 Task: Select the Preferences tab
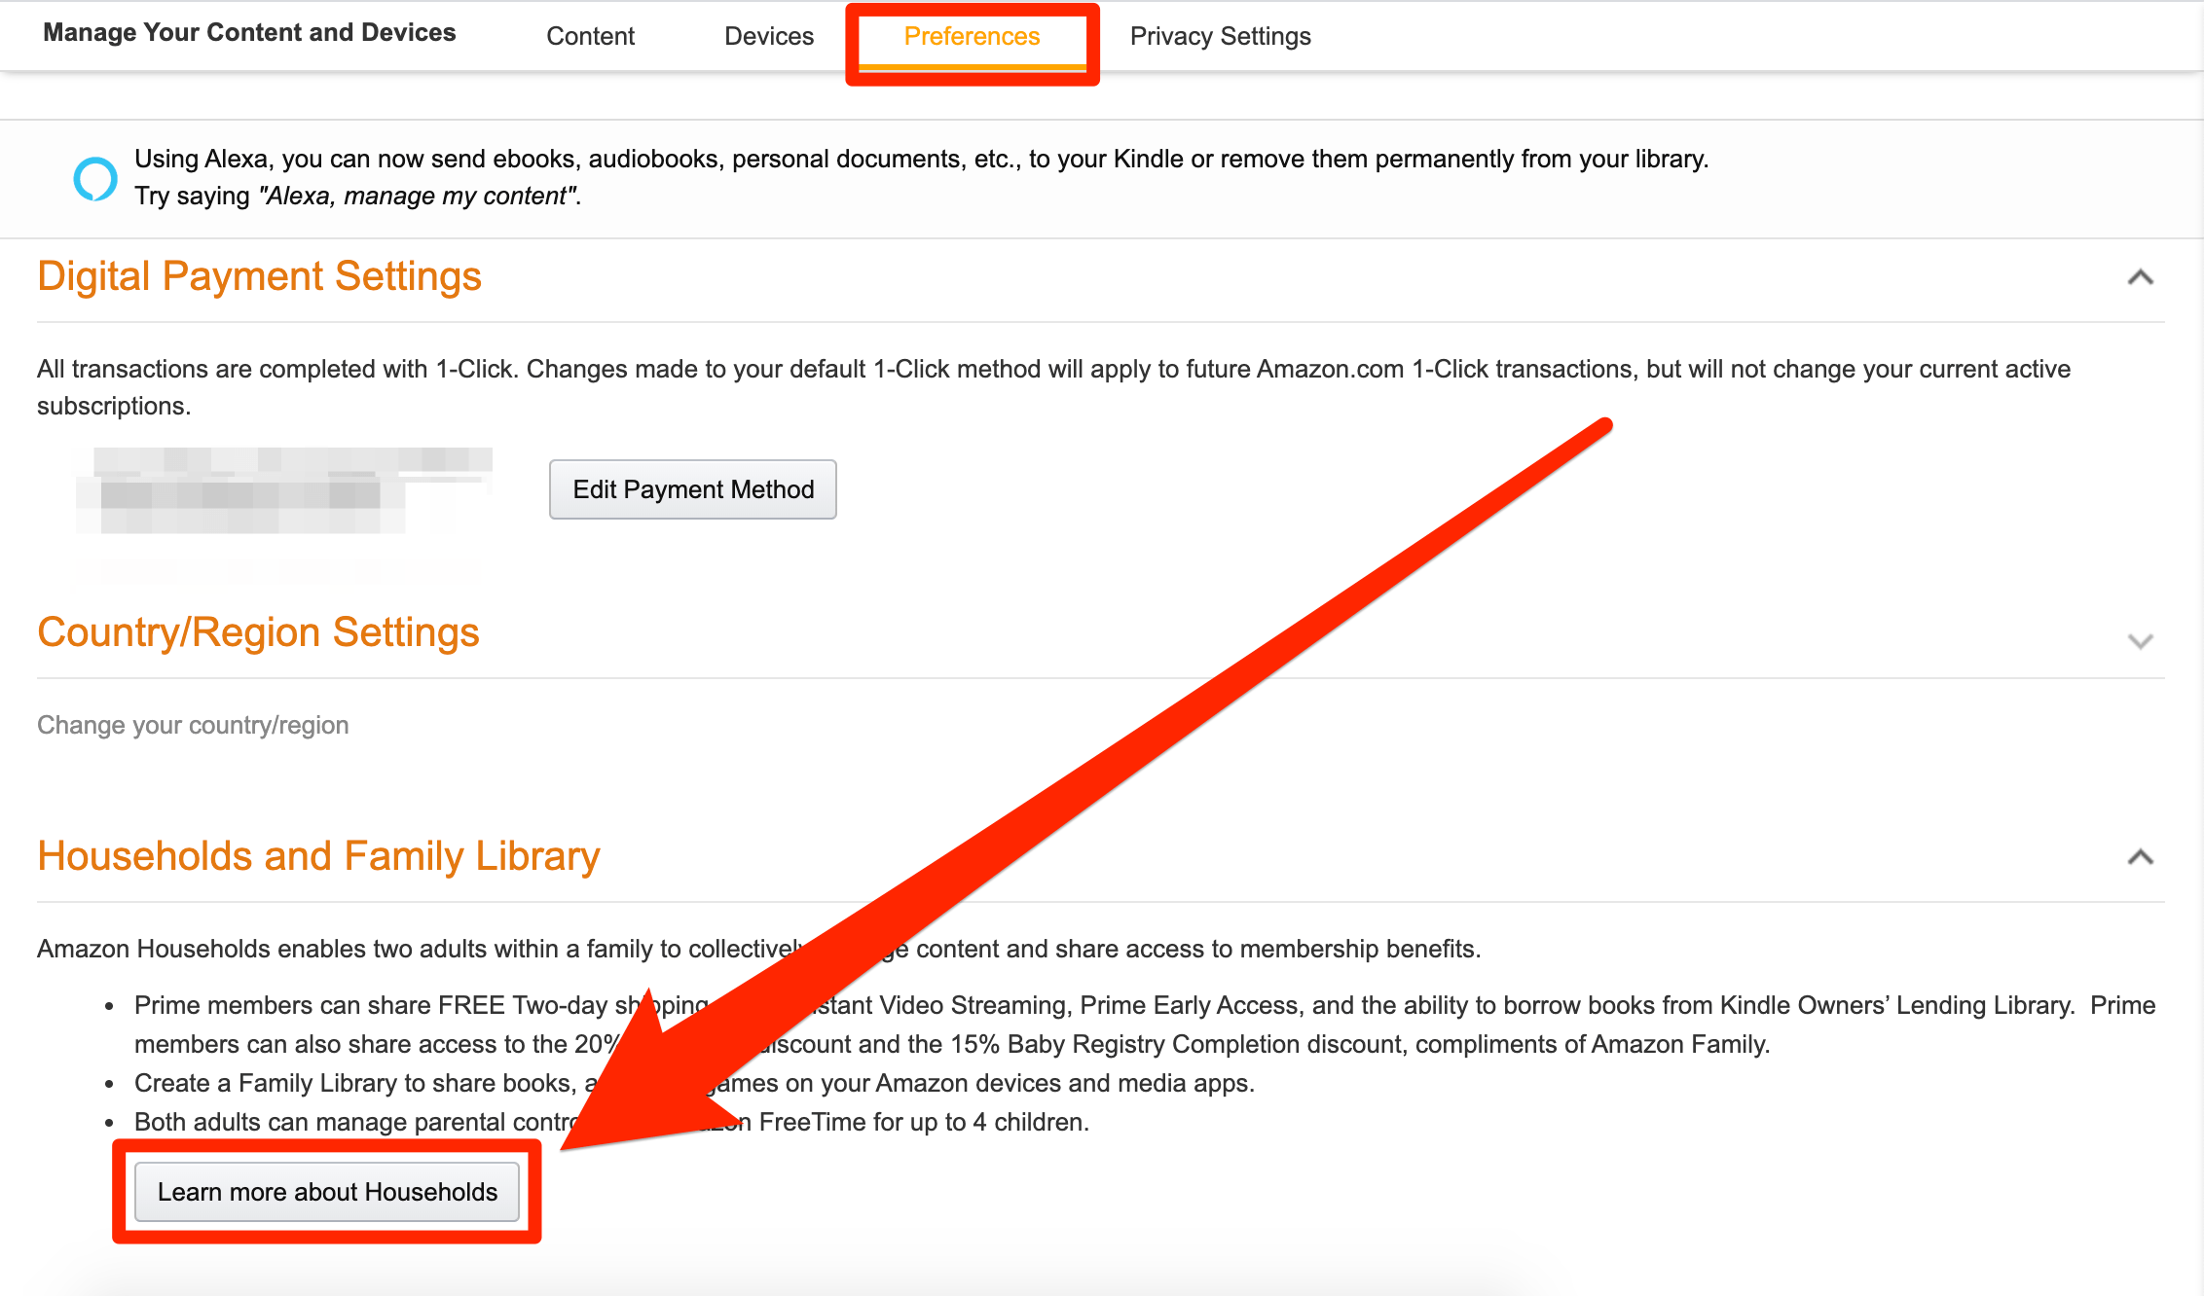[972, 36]
